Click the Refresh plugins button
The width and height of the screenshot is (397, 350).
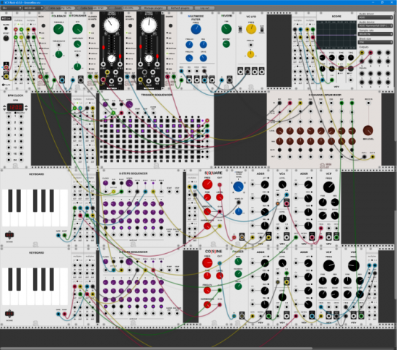coord(180,8)
